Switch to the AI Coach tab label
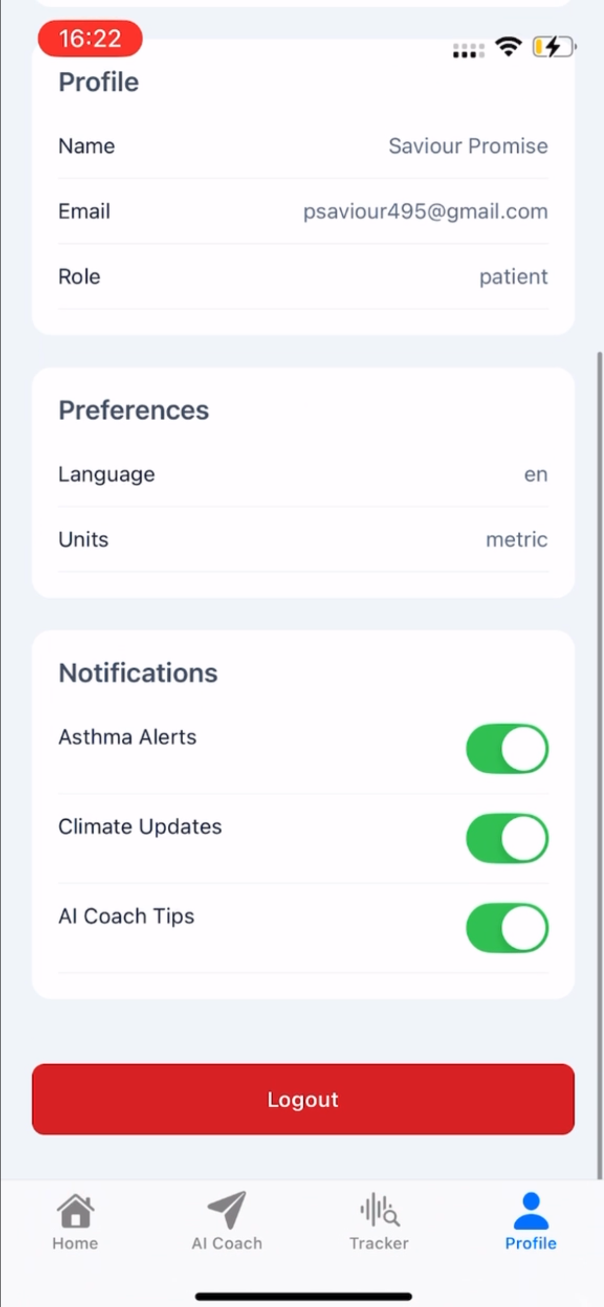The height and width of the screenshot is (1307, 604). pyautogui.click(x=227, y=1244)
